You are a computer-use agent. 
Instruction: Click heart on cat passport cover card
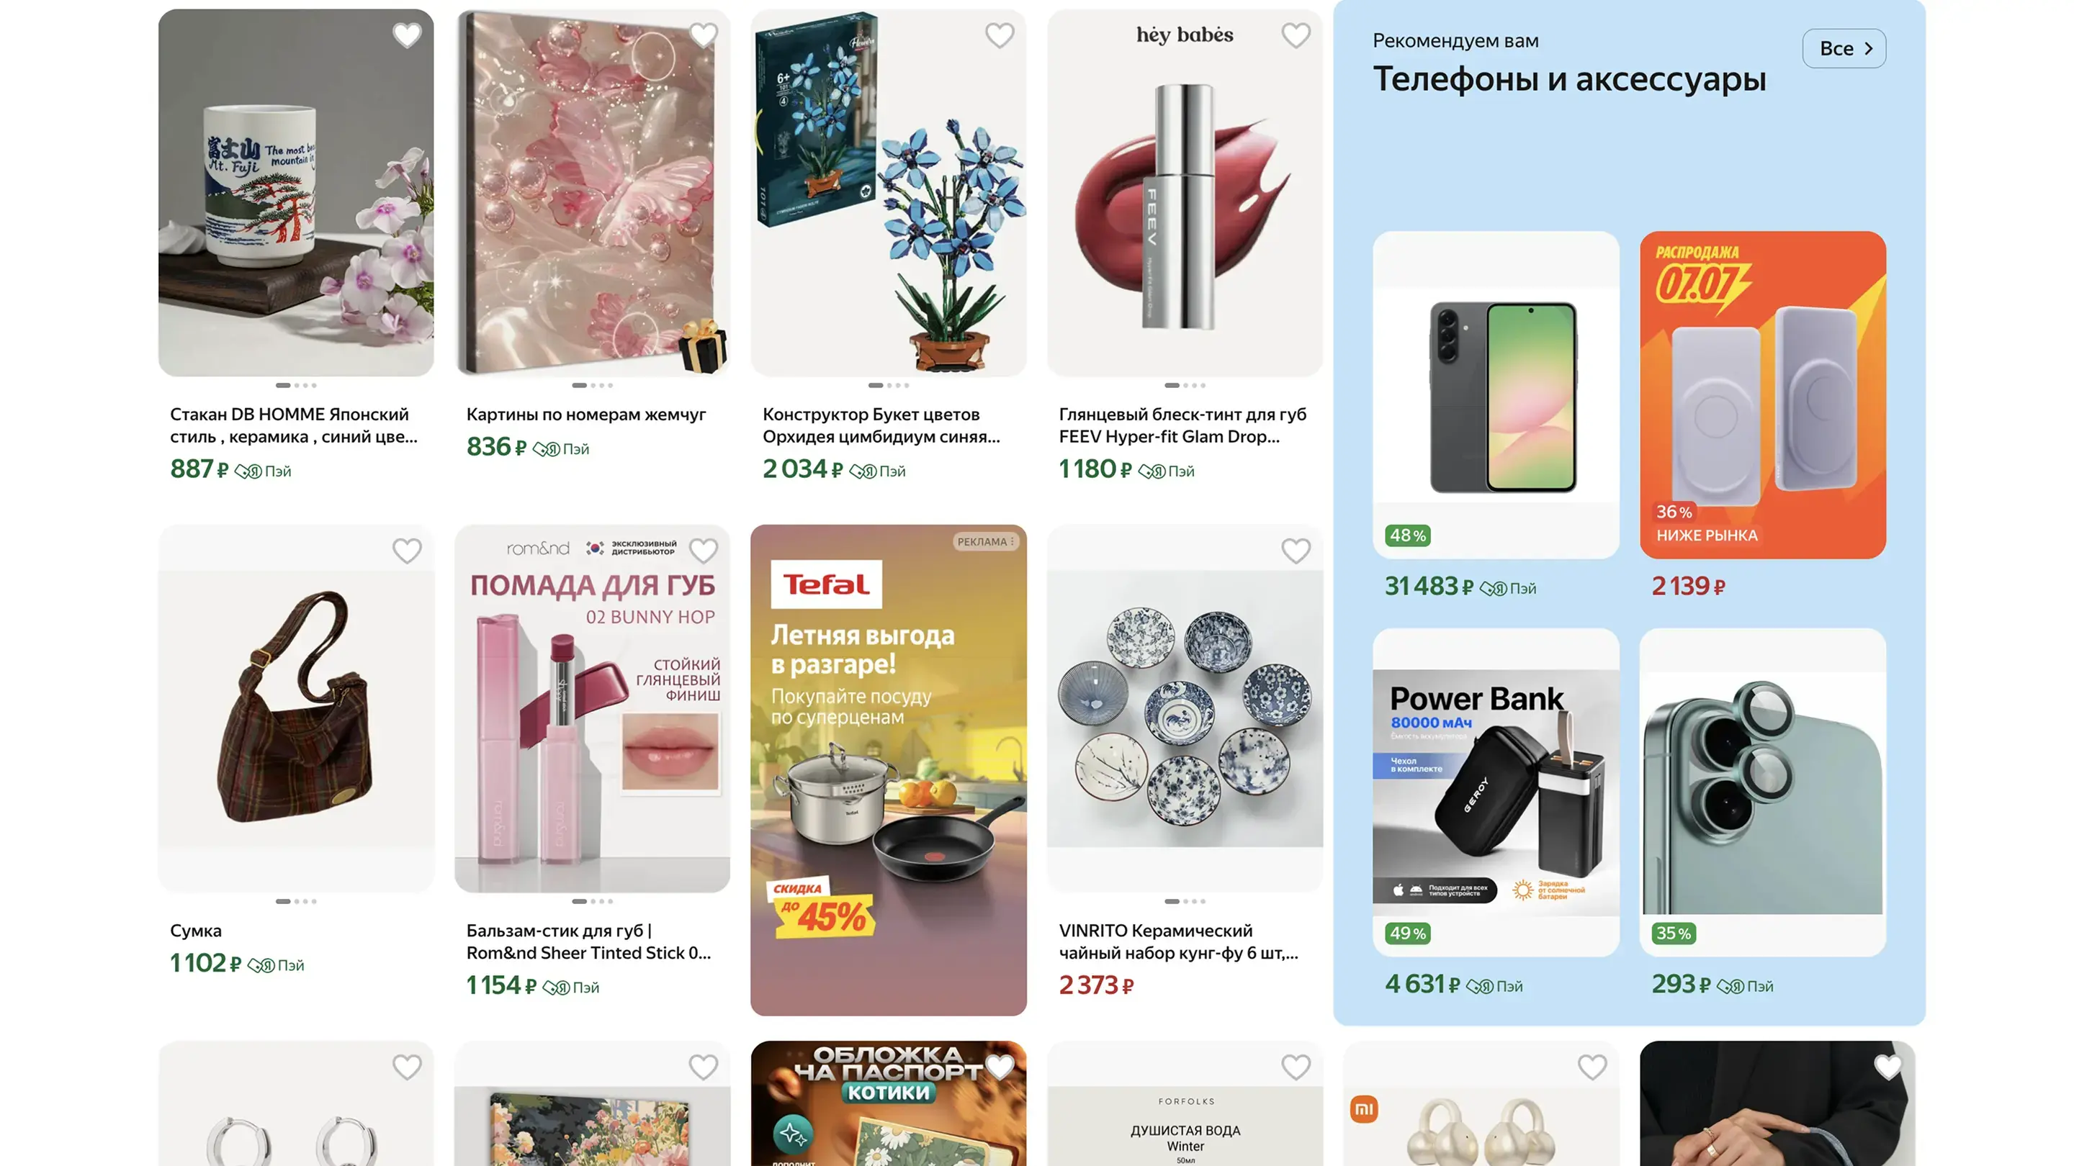(x=999, y=1067)
